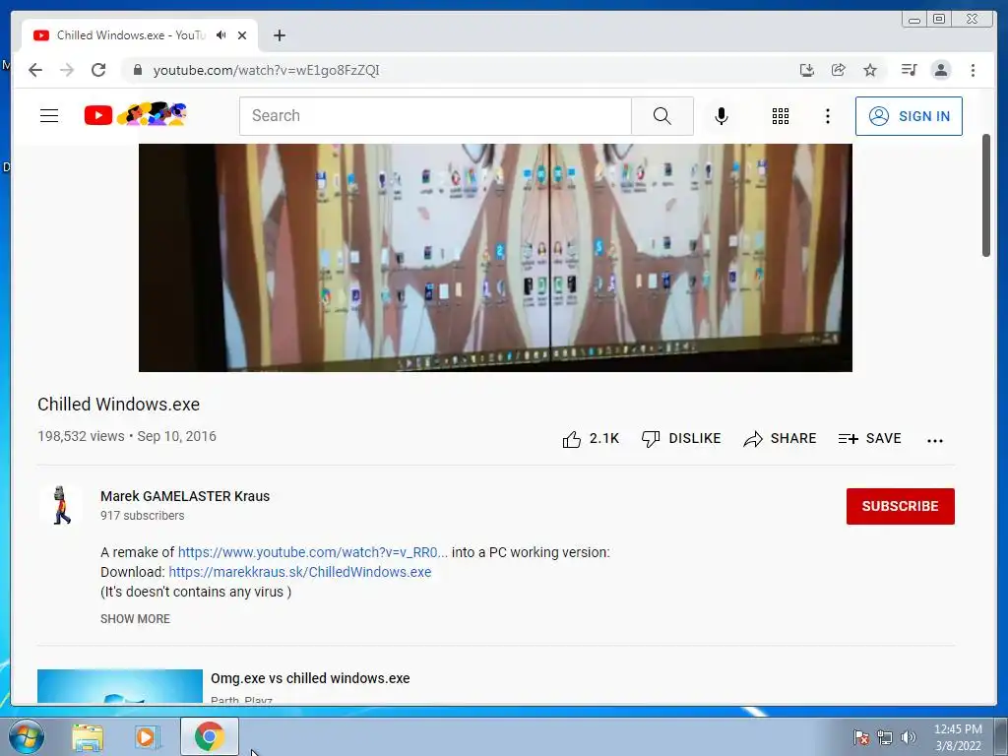Click the Chrome taskbar button
Viewport: 1008px width, 756px height.
pyautogui.click(x=209, y=736)
